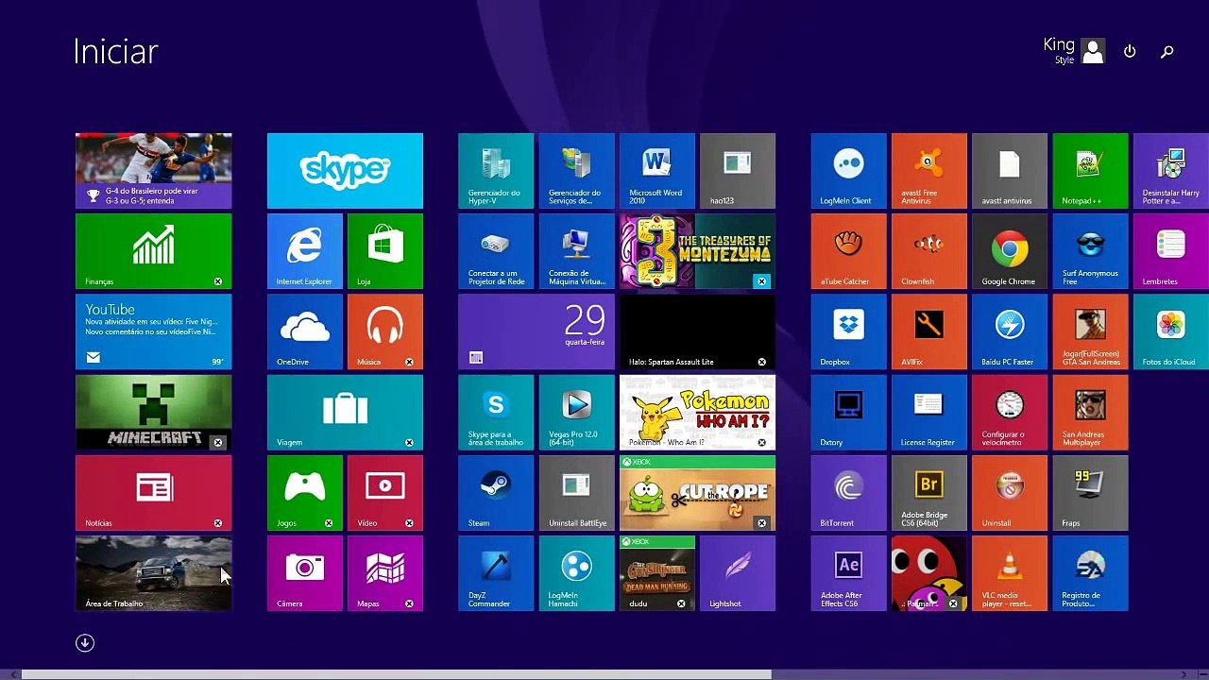The height and width of the screenshot is (680, 1209).
Task: Launch DayZ Commander
Action: click(x=496, y=573)
